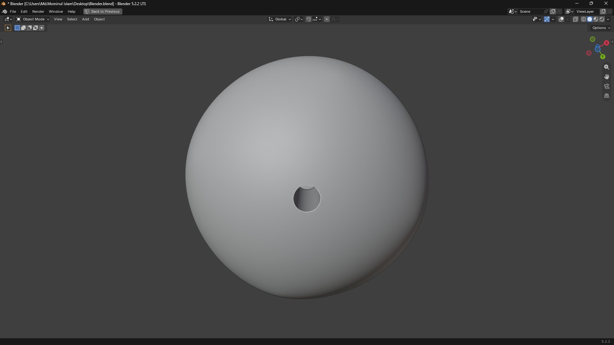Open the Edit menu

(x=24, y=11)
